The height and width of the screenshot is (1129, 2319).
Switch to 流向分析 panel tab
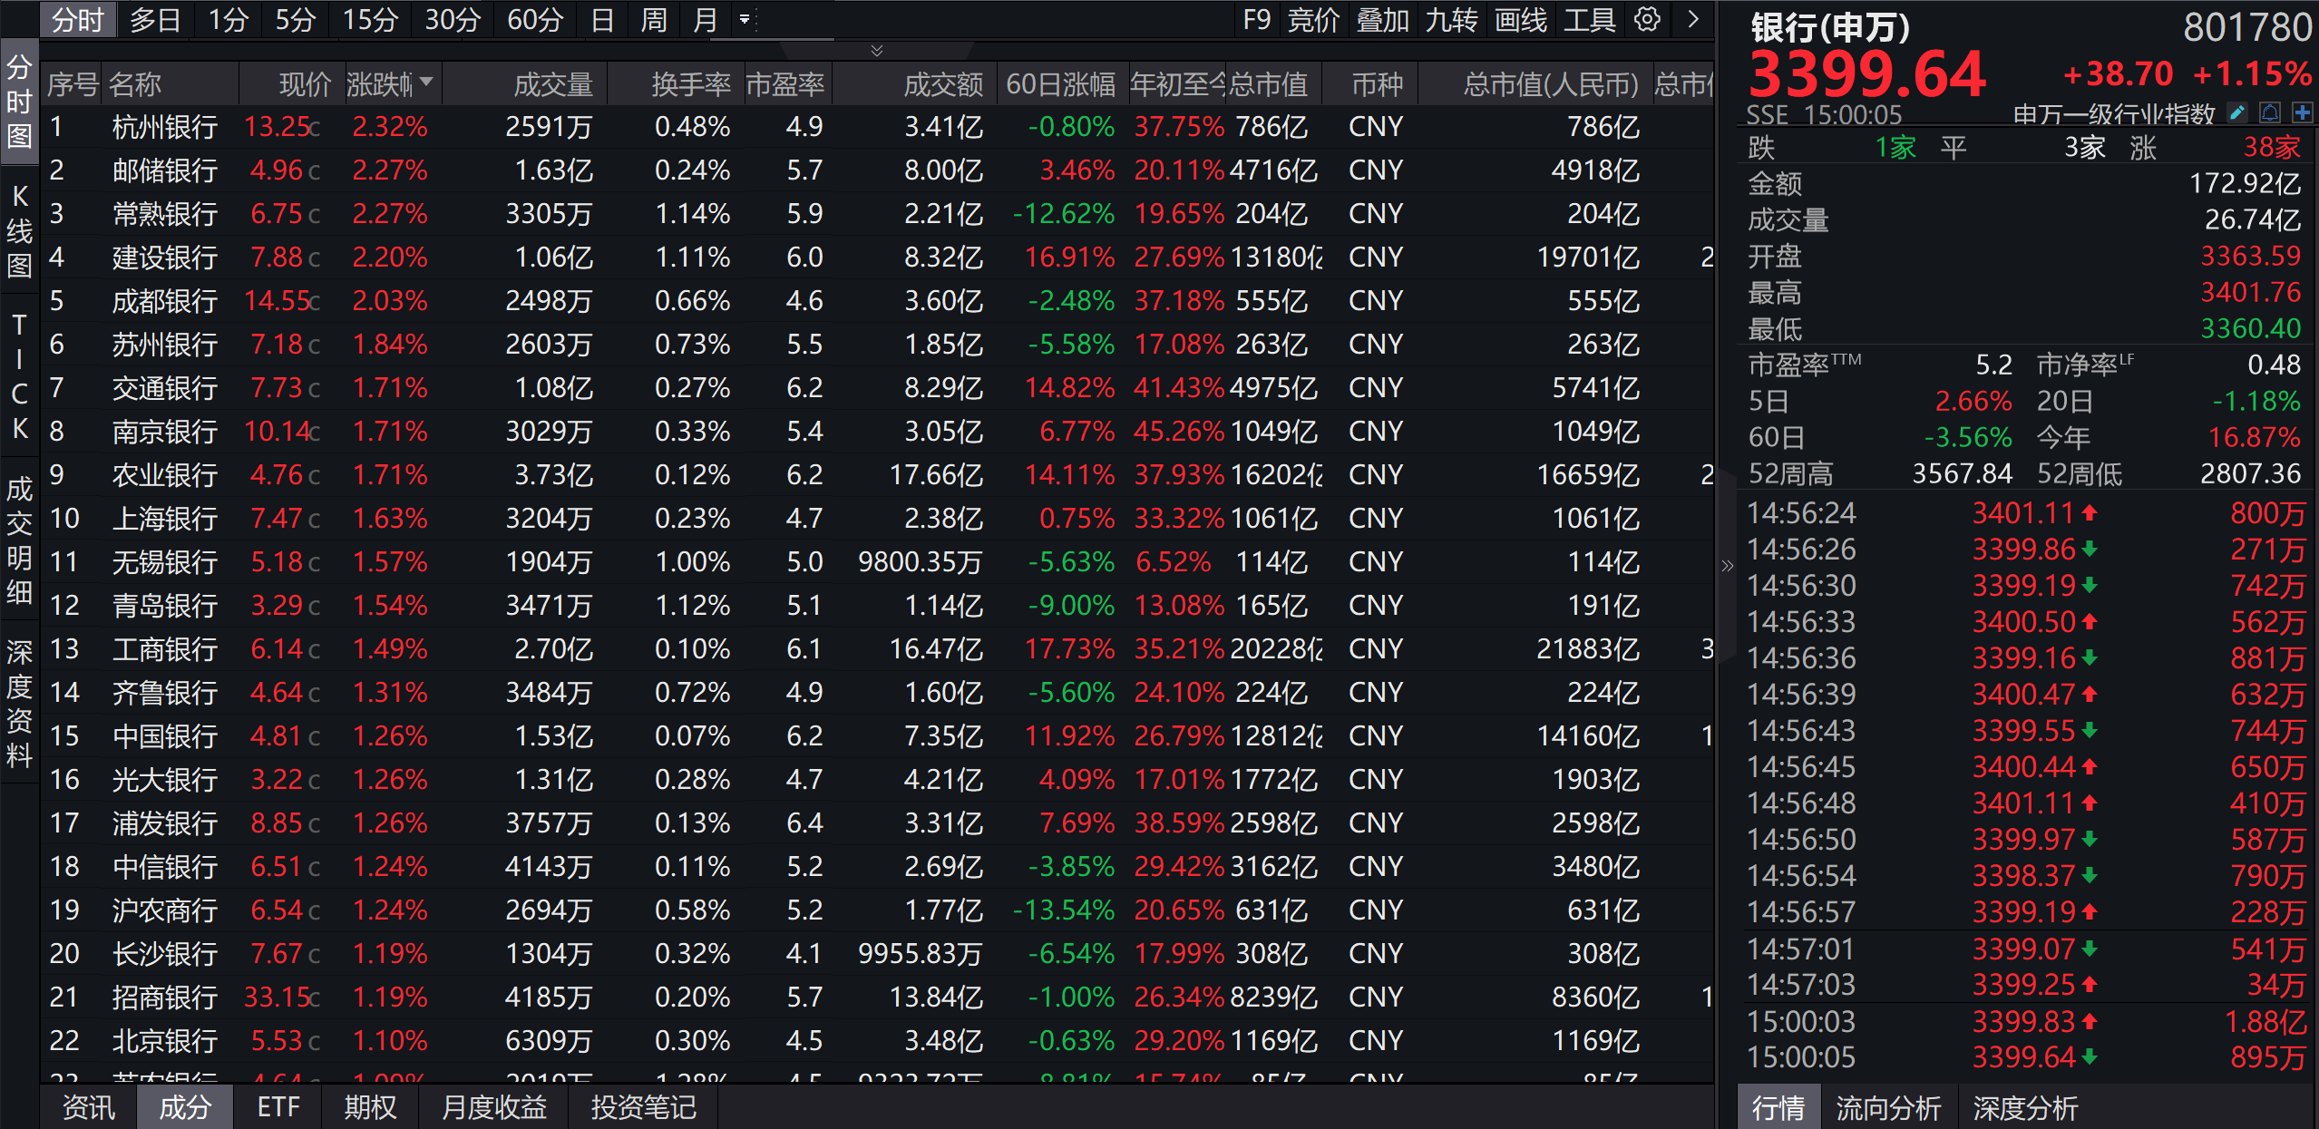pos(1888,1107)
